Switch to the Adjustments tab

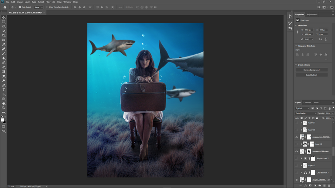point(312,14)
